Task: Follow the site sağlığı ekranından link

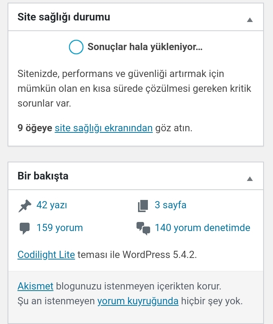Action: [x=104, y=128]
